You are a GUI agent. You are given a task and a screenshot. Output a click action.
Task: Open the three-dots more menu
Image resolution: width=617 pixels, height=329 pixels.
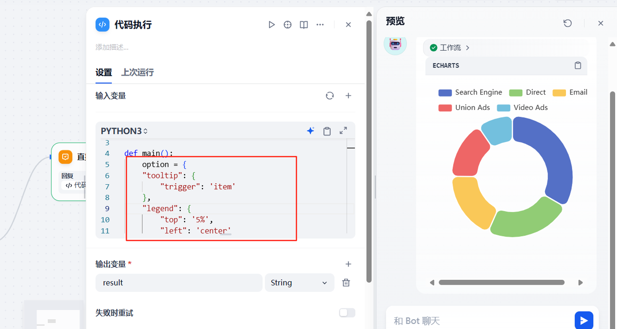[320, 25]
